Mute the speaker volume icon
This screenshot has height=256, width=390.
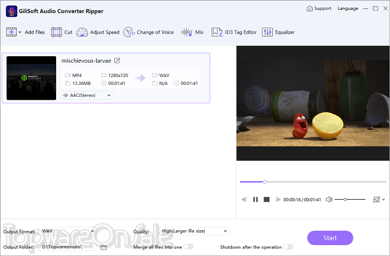tap(329, 199)
